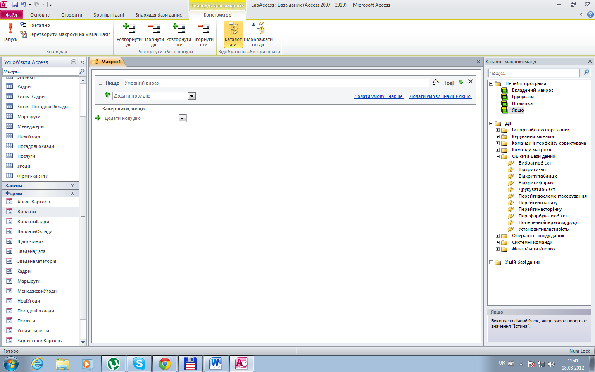Delete the Якщо block with X
The height and width of the screenshot is (372, 595).
coord(470,82)
